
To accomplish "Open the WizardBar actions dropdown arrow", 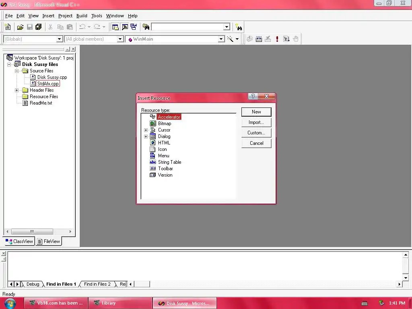I will 237,39.
